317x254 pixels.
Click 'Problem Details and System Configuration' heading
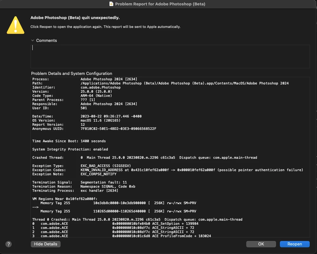(x=72, y=73)
